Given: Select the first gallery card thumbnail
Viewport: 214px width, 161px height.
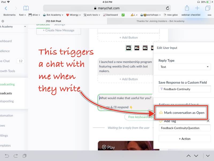Looking at the screenshot, I should (x=129, y=48).
